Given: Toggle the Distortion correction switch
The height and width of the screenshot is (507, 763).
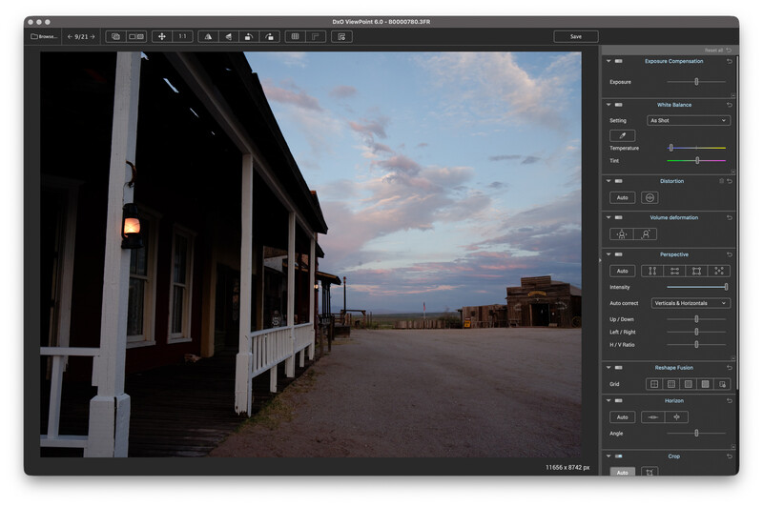Looking at the screenshot, I should (x=618, y=181).
